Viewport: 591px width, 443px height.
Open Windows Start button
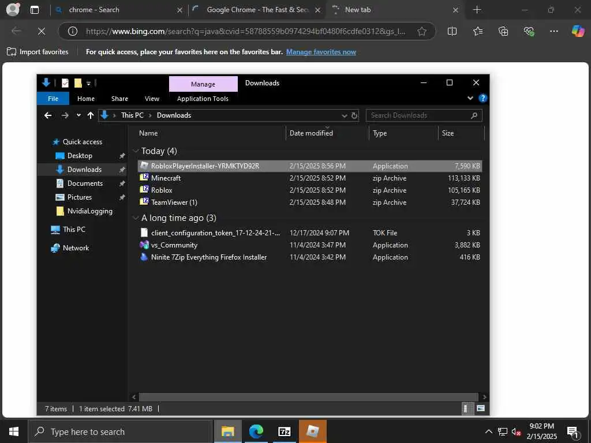[x=14, y=431]
